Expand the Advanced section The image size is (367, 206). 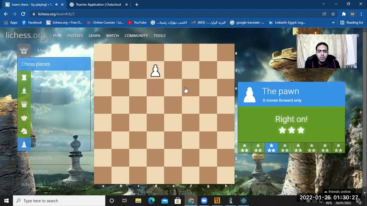(32, 185)
